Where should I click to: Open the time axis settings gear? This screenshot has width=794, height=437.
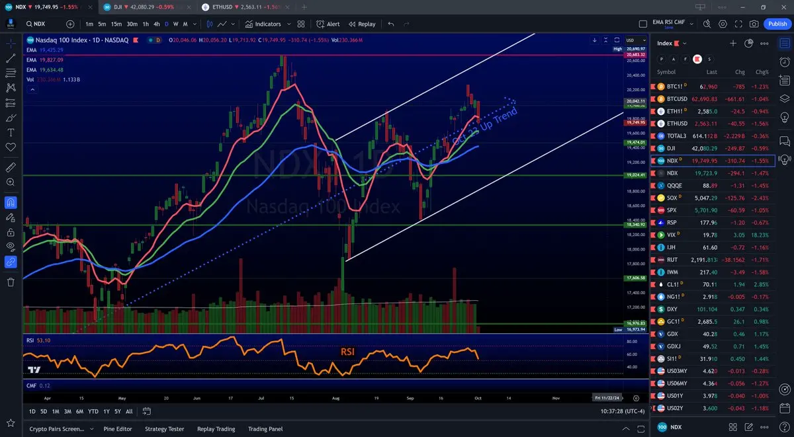click(x=636, y=398)
